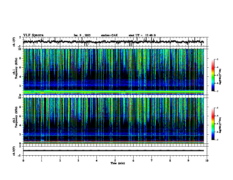The image size is (233, 180).
Task: Click the ch.1(V) waveform axis label
Action: pos(14,42)
